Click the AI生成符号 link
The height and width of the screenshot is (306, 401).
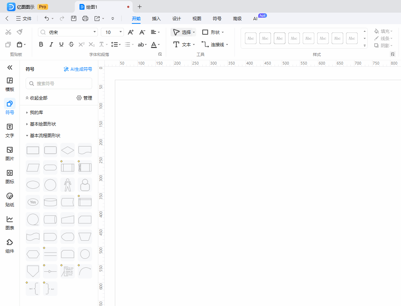click(78, 69)
